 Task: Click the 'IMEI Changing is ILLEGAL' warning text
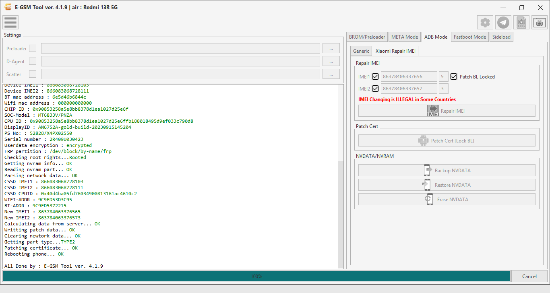[x=407, y=99]
